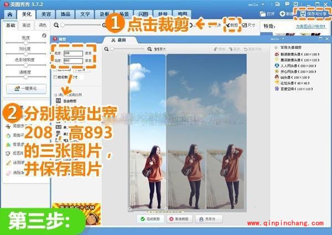Click the 抠图笔 tool icon

[x=8, y=154]
